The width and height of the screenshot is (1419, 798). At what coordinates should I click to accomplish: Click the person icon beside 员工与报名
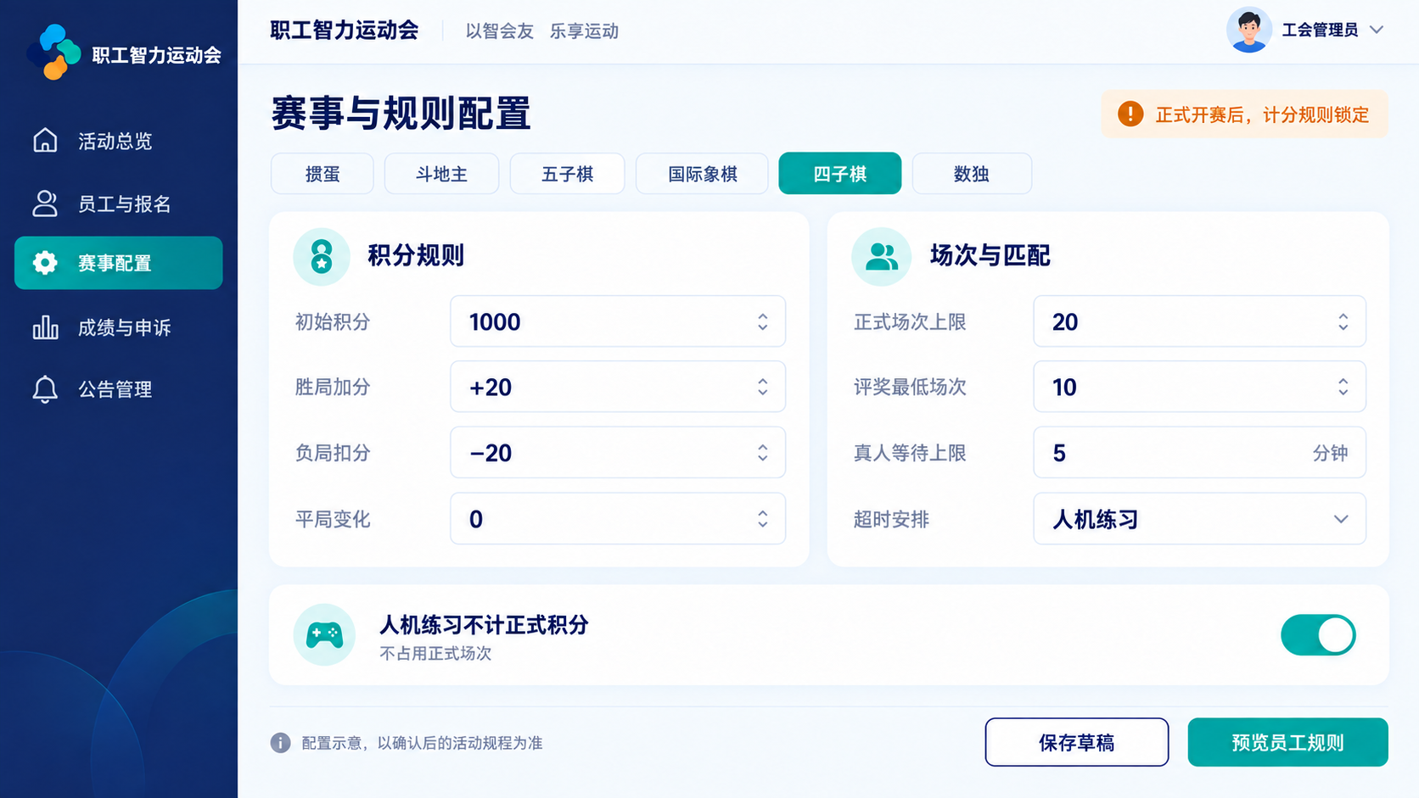tap(45, 204)
